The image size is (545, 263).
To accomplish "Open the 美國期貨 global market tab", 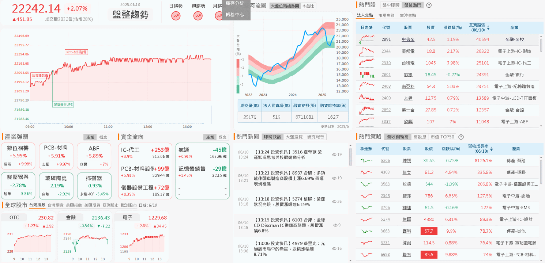I will (x=92, y=205).
